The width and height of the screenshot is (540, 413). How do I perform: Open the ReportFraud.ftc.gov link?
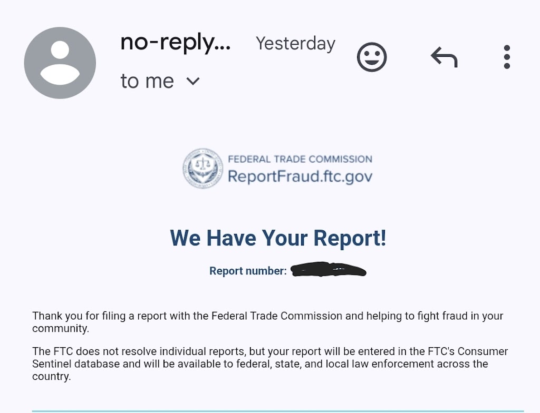300,176
